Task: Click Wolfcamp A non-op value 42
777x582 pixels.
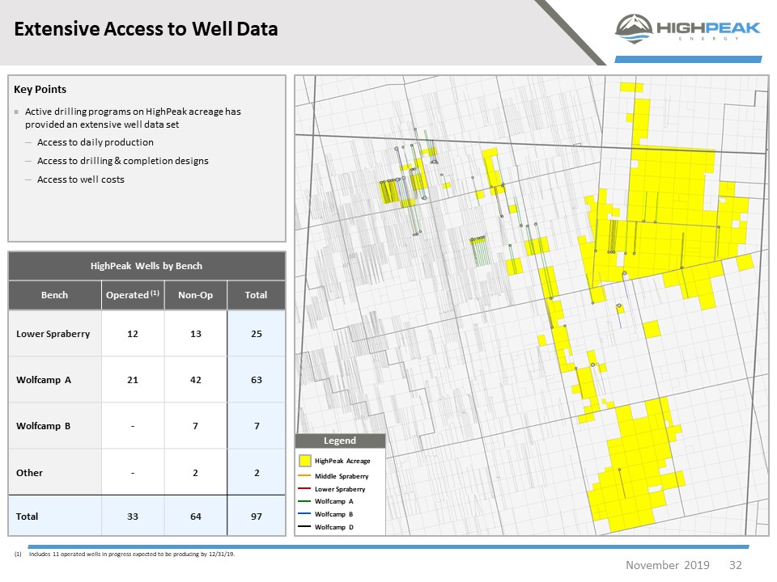Action: [x=196, y=380]
